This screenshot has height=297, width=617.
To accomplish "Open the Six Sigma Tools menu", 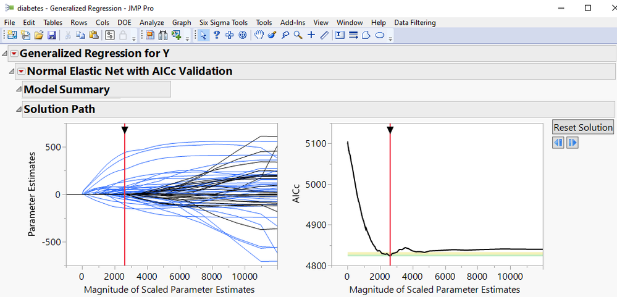I will coord(224,22).
